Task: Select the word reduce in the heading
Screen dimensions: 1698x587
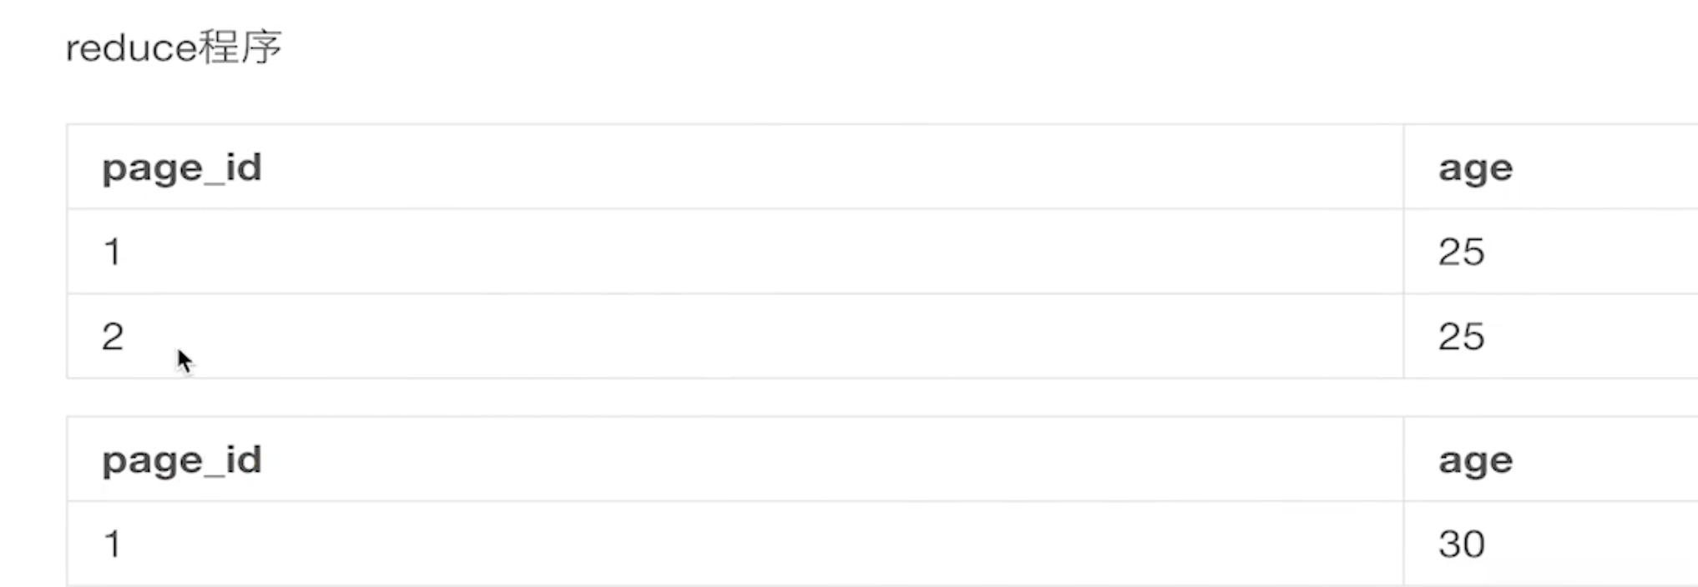Action: point(131,48)
